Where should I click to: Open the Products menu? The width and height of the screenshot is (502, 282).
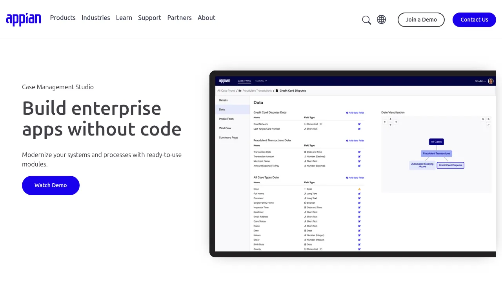click(x=63, y=18)
